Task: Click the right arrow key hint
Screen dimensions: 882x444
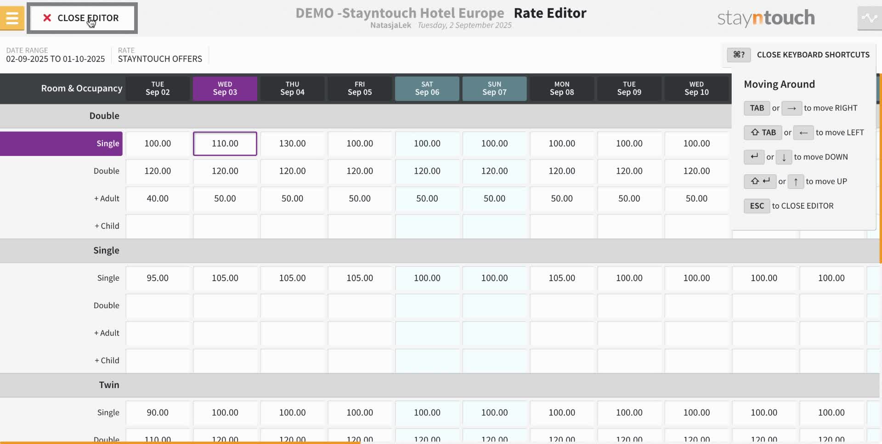Action: click(792, 108)
